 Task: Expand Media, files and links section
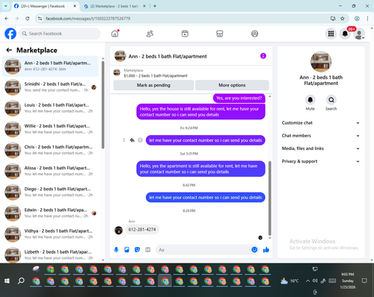click(321, 148)
